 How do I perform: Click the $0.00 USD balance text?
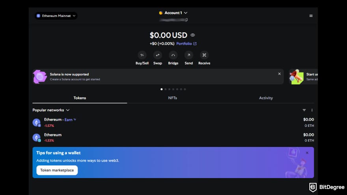point(168,35)
